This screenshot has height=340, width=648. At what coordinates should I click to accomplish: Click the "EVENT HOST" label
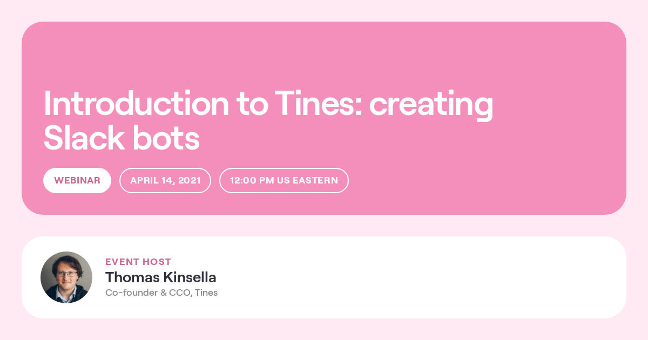click(138, 262)
